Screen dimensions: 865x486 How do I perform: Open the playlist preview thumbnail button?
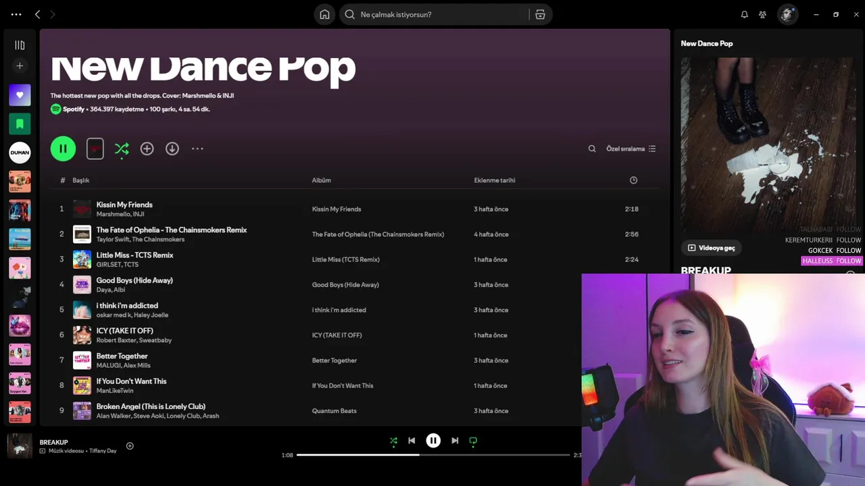pos(95,148)
